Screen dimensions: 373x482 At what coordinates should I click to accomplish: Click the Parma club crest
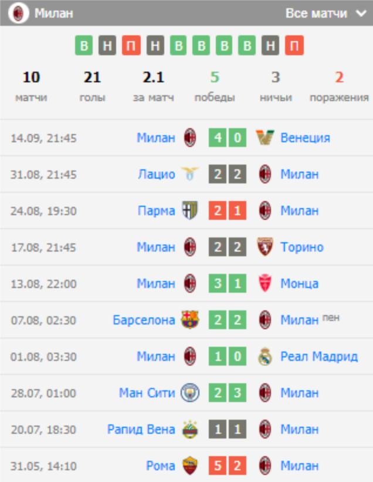[190, 210]
